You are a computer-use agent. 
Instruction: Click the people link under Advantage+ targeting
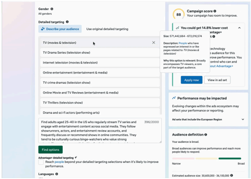coord(59,162)
